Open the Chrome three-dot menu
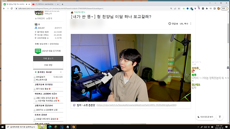Image resolution: width=230 pixels, height=129 pixels. [227, 9]
